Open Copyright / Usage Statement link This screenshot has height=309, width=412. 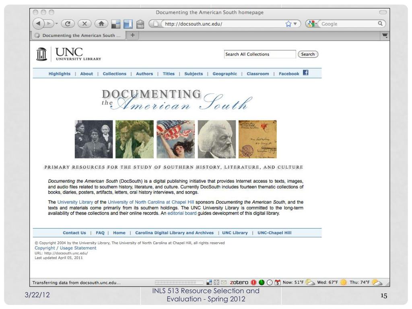66,248
